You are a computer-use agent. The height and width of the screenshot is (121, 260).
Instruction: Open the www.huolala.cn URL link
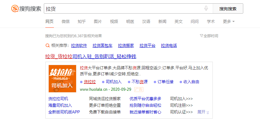(94, 90)
